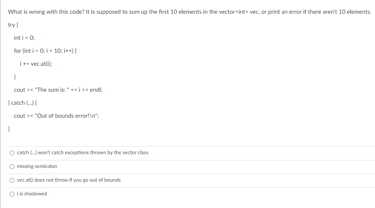Click the closing brace of the try block
The height and width of the screenshot is (208, 375).
[14, 77]
